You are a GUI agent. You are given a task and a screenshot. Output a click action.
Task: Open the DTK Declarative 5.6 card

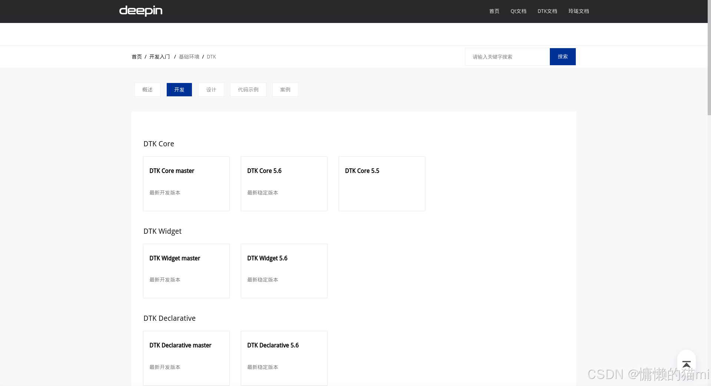click(284, 358)
